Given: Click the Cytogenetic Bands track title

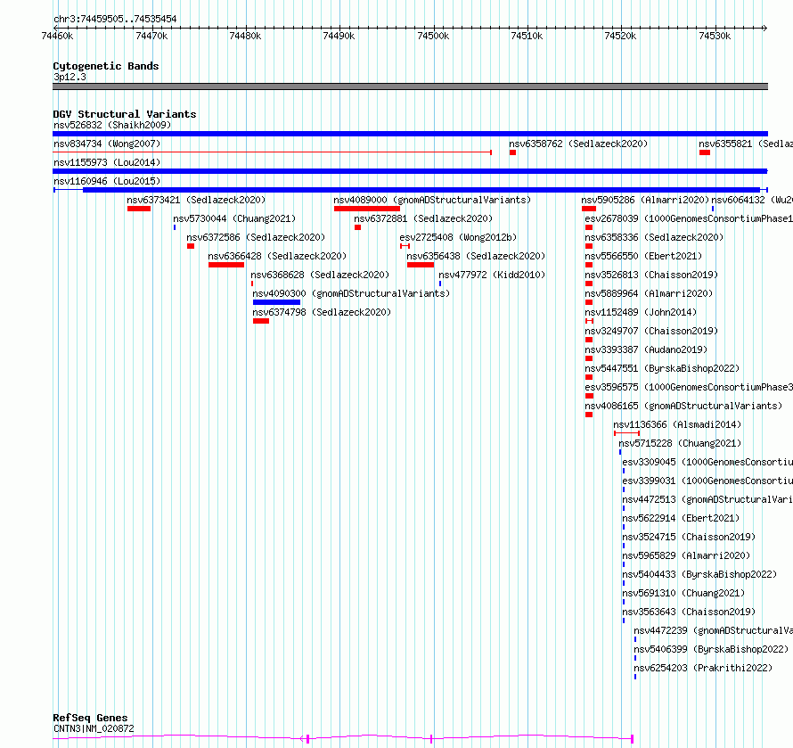Looking at the screenshot, I should click(106, 66).
